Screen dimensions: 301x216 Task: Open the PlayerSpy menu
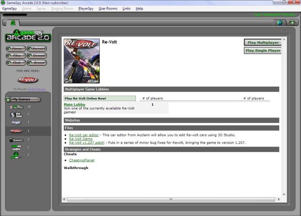pyautogui.click(x=86, y=8)
